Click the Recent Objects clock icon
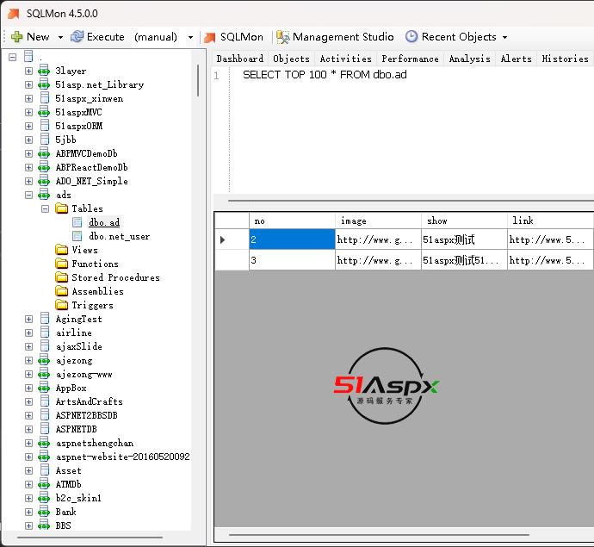594x547 pixels. point(411,37)
